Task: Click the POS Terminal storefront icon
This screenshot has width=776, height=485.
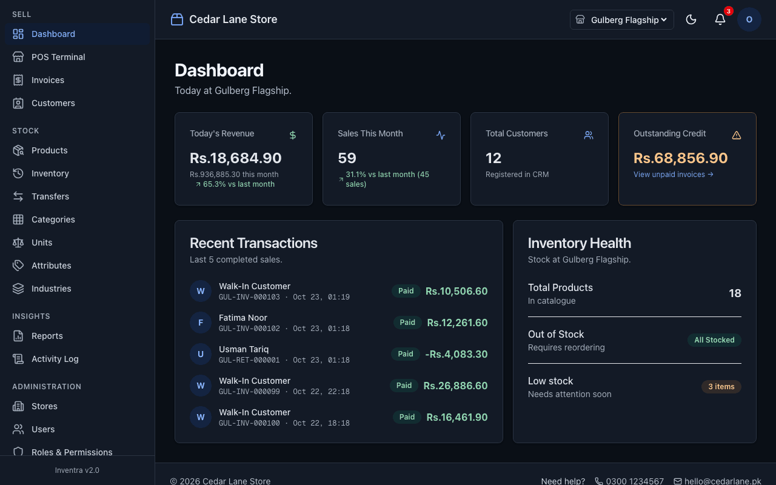Action: pos(18,57)
